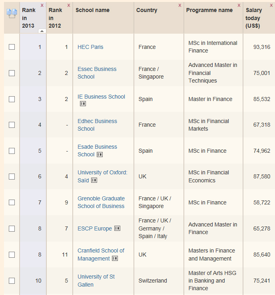Open profile icon next to Cranfield School of Management
The width and height of the screenshot is (275, 295).
point(115,259)
